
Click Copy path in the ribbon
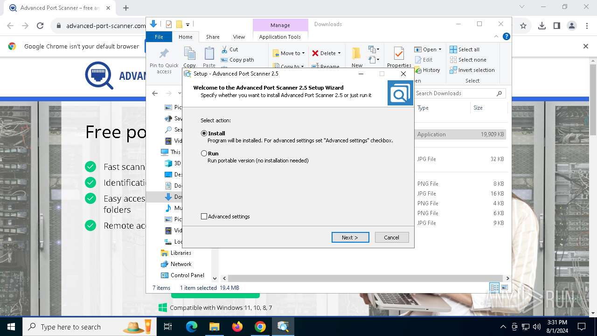(237, 60)
